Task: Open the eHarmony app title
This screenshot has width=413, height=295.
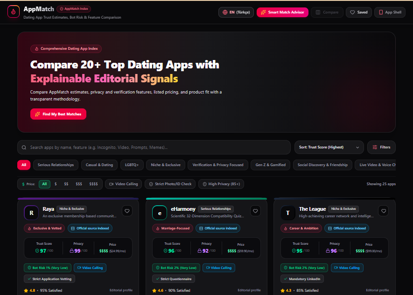Action: pos(183,209)
